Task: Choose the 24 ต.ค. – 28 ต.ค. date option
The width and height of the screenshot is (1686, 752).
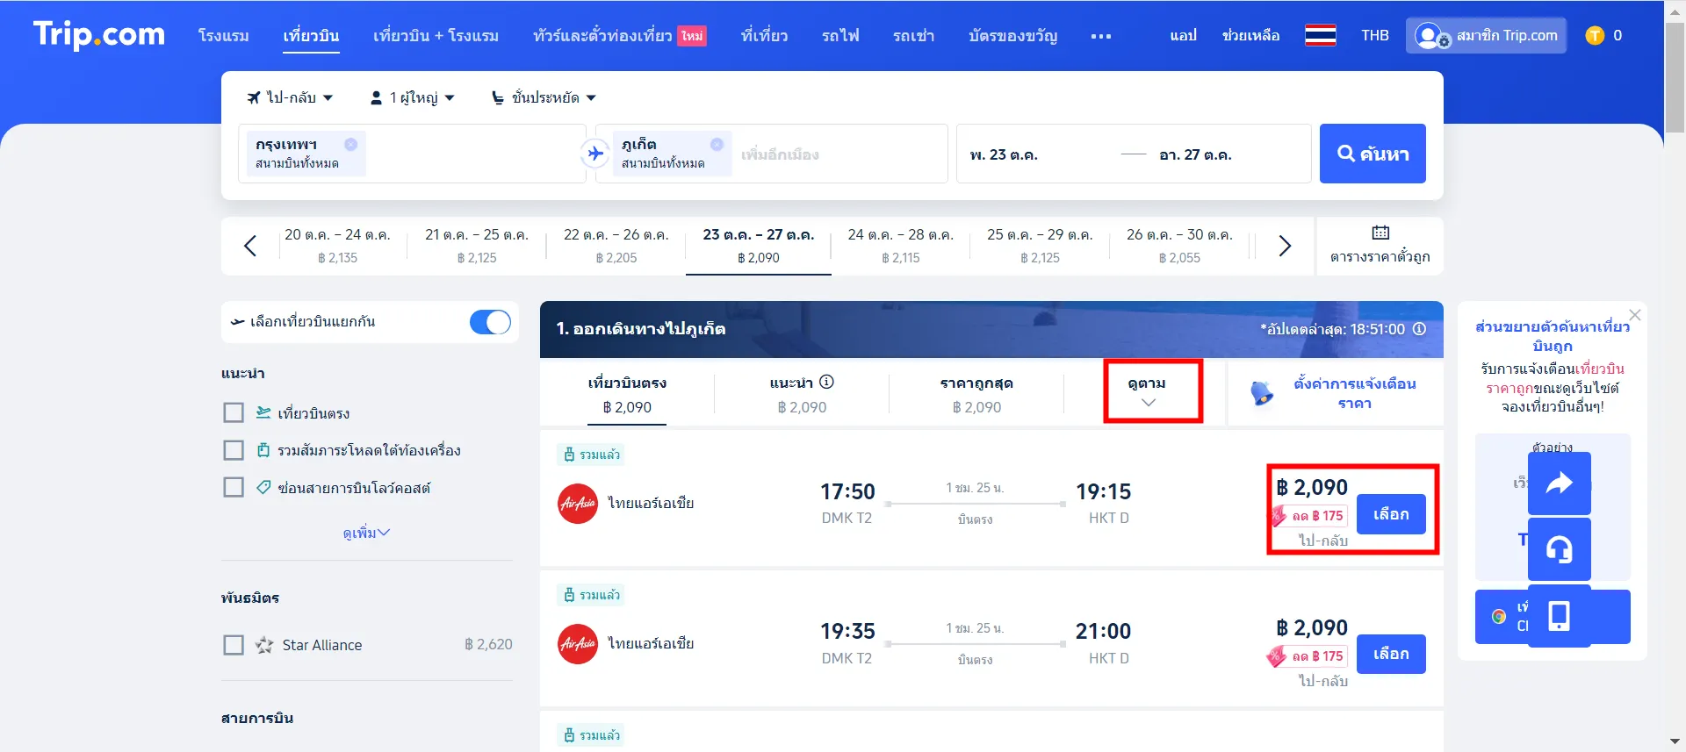Action: pyautogui.click(x=900, y=246)
